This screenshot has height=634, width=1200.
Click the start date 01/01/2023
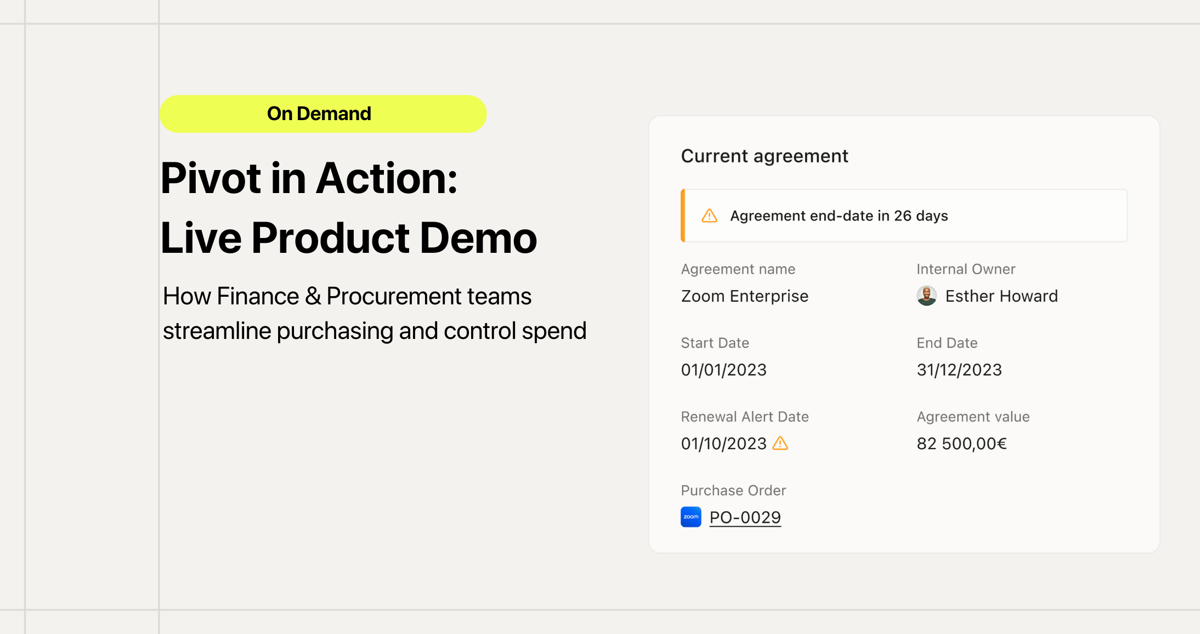click(723, 370)
